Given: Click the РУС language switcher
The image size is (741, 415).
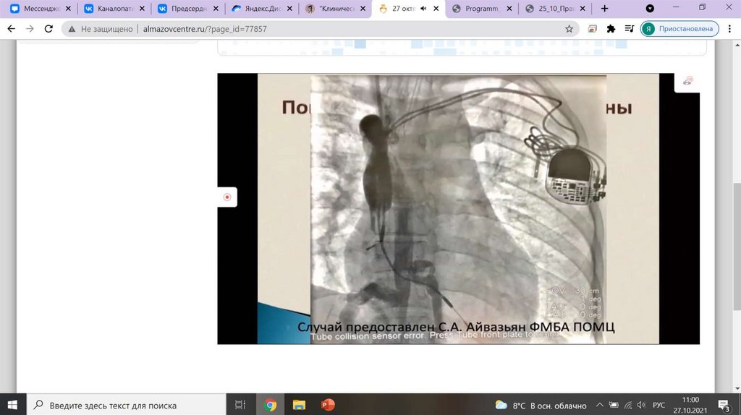Looking at the screenshot, I should click(x=659, y=405).
